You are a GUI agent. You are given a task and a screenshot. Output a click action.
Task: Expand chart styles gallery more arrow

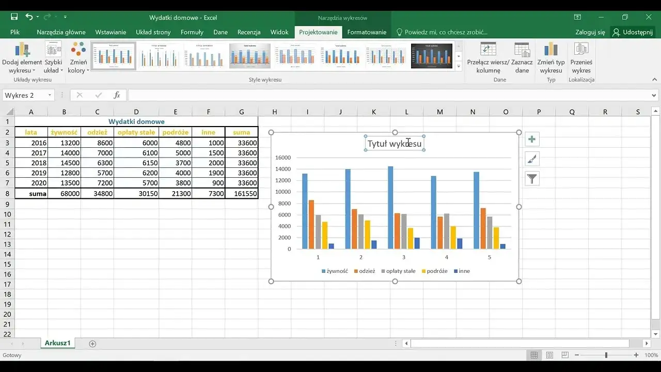(459, 66)
